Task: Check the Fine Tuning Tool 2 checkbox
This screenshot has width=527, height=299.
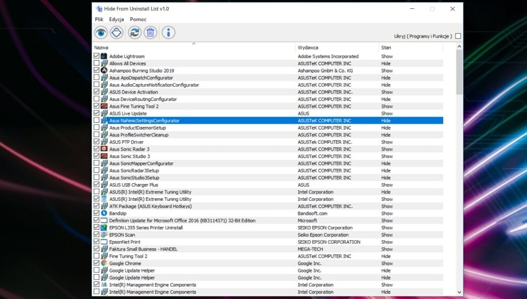Action: 96,256
